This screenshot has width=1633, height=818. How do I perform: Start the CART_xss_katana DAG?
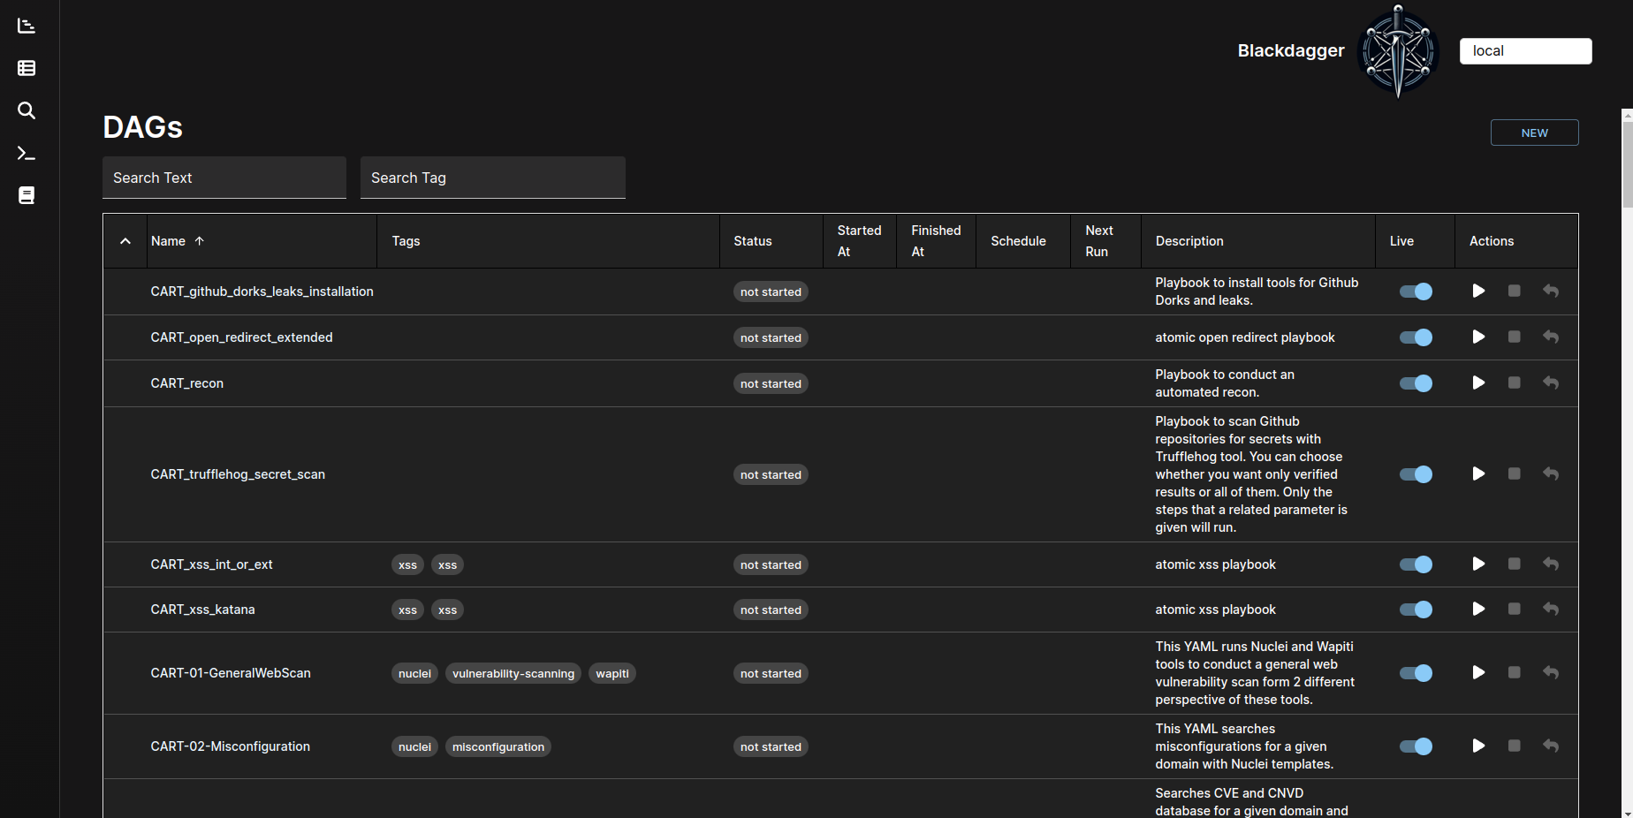(x=1478, y=609)
